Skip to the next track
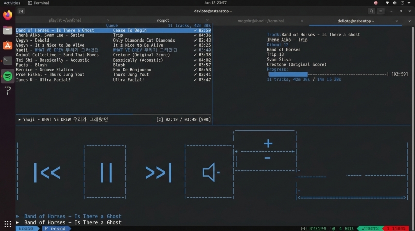The height and width of the screenshot is (231, 415). click(x=159, y=172)
